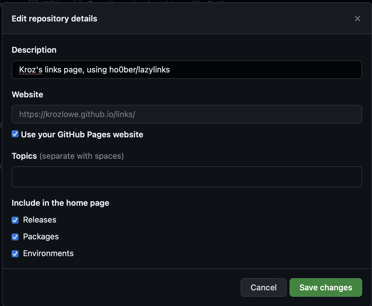Click the '(separate with spaces)' hint text
The width and height of the screenshot is (372, 306).
[82, 156]
